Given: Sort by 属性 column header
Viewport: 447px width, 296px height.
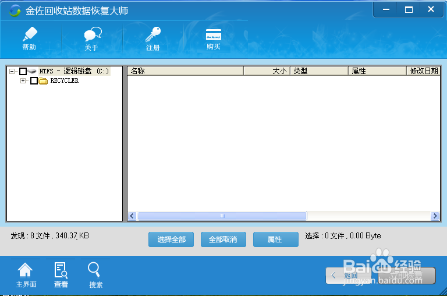Looking at the screenshot, I should [377, 71].
